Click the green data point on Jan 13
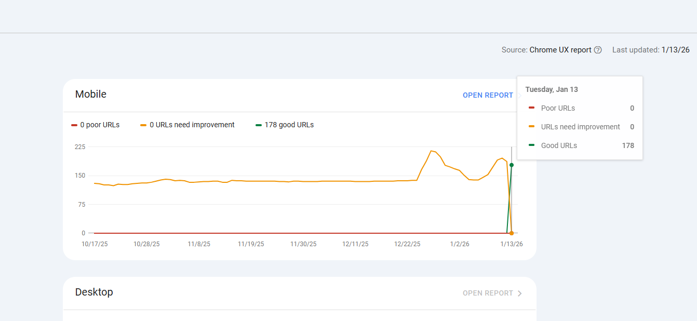Image resolution: width=697 pixels, height=321 pixels. 512,165
